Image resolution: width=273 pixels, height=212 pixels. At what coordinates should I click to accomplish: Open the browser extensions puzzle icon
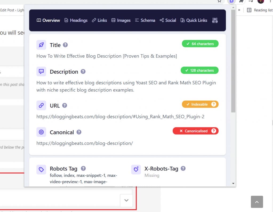[242, 1]
